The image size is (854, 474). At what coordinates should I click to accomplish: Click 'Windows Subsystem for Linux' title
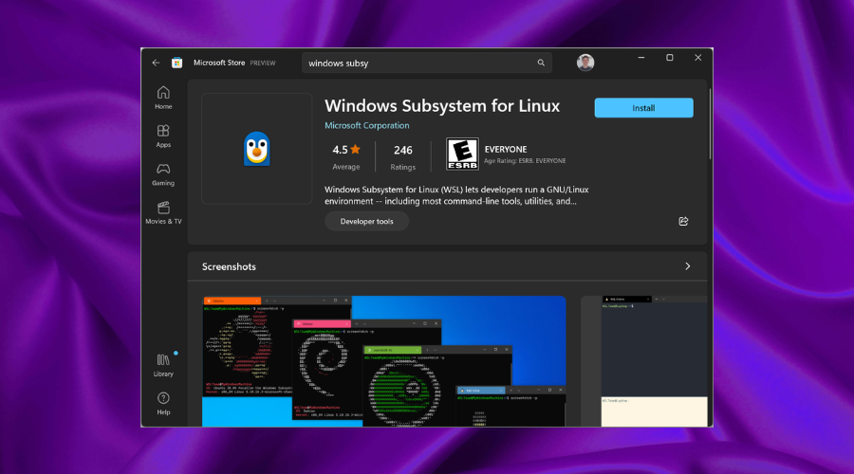442,105
